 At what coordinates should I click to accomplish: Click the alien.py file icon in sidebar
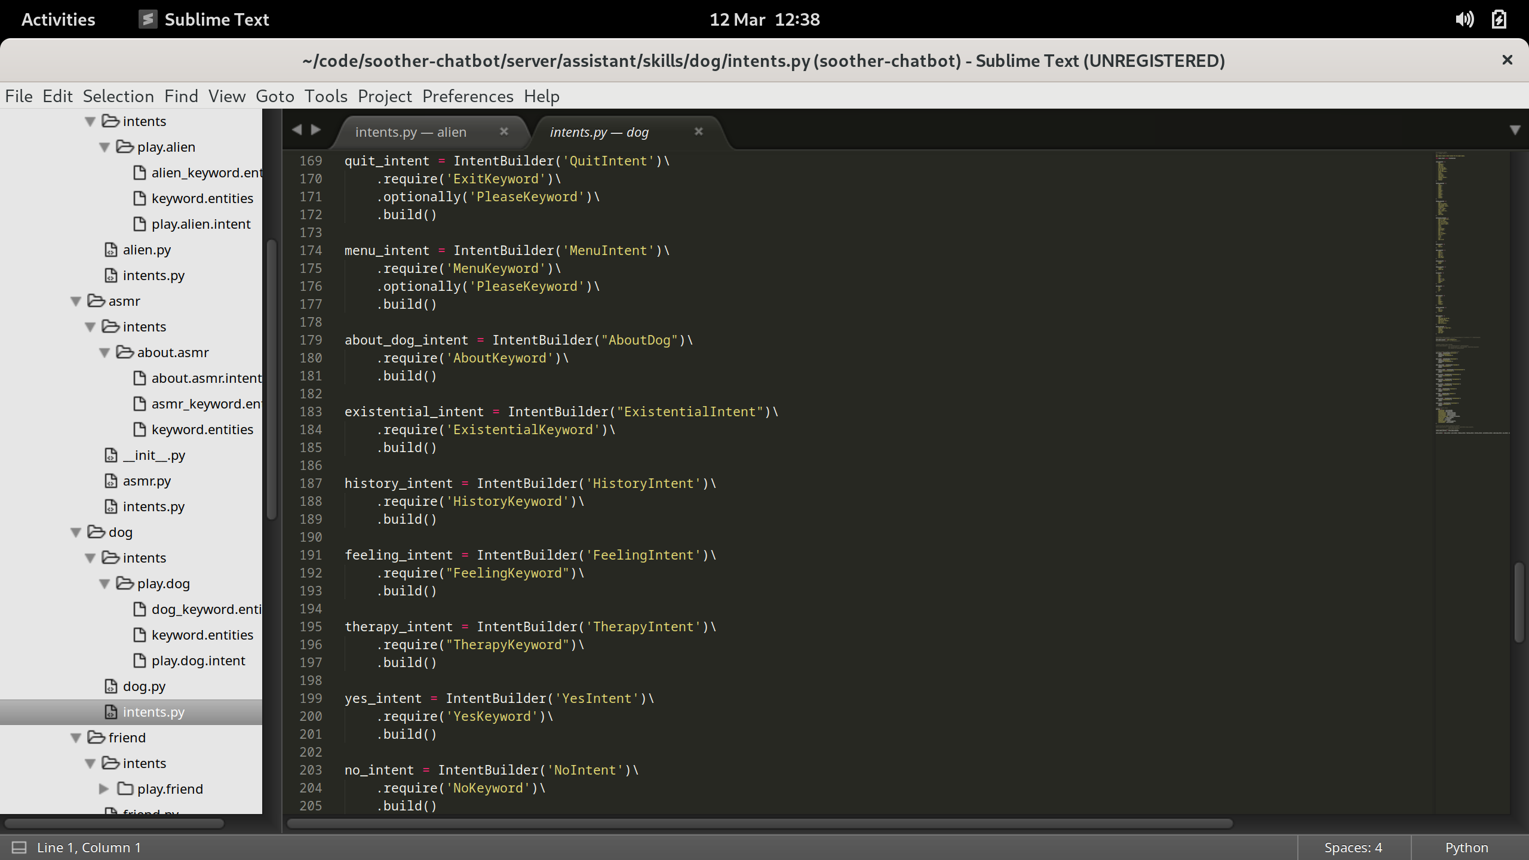pos(111,250)
